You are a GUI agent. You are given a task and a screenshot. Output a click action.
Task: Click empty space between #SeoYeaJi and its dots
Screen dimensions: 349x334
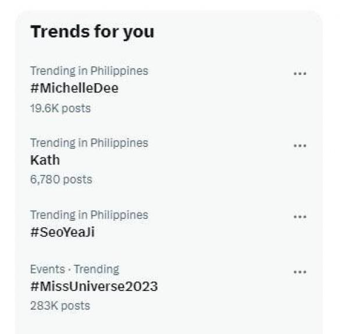198,231
